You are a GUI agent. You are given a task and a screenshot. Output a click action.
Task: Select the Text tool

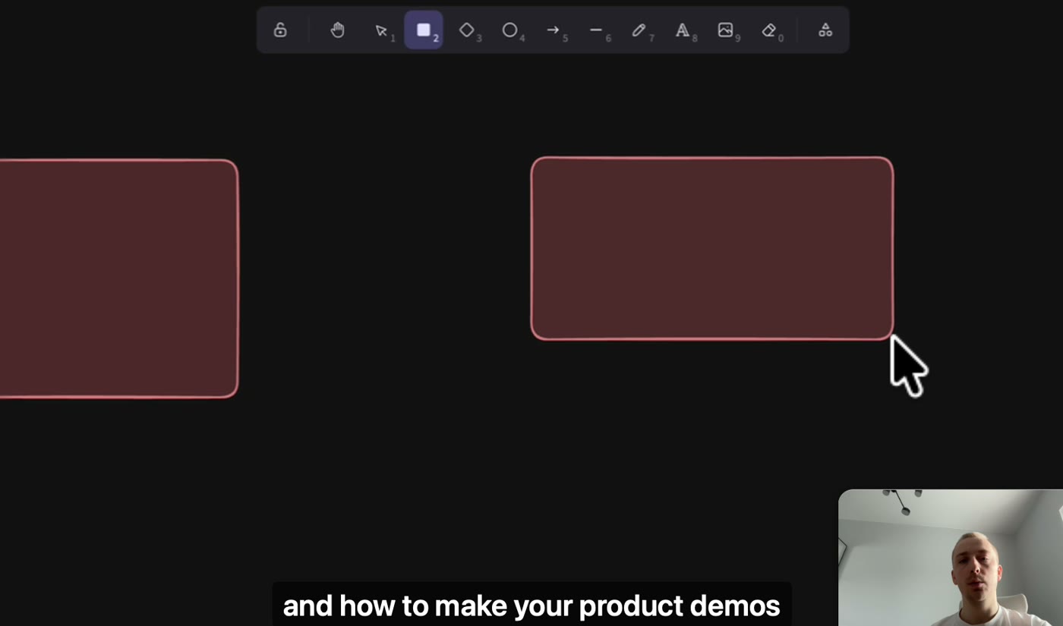pyautogui.click(x=683, y=30)
